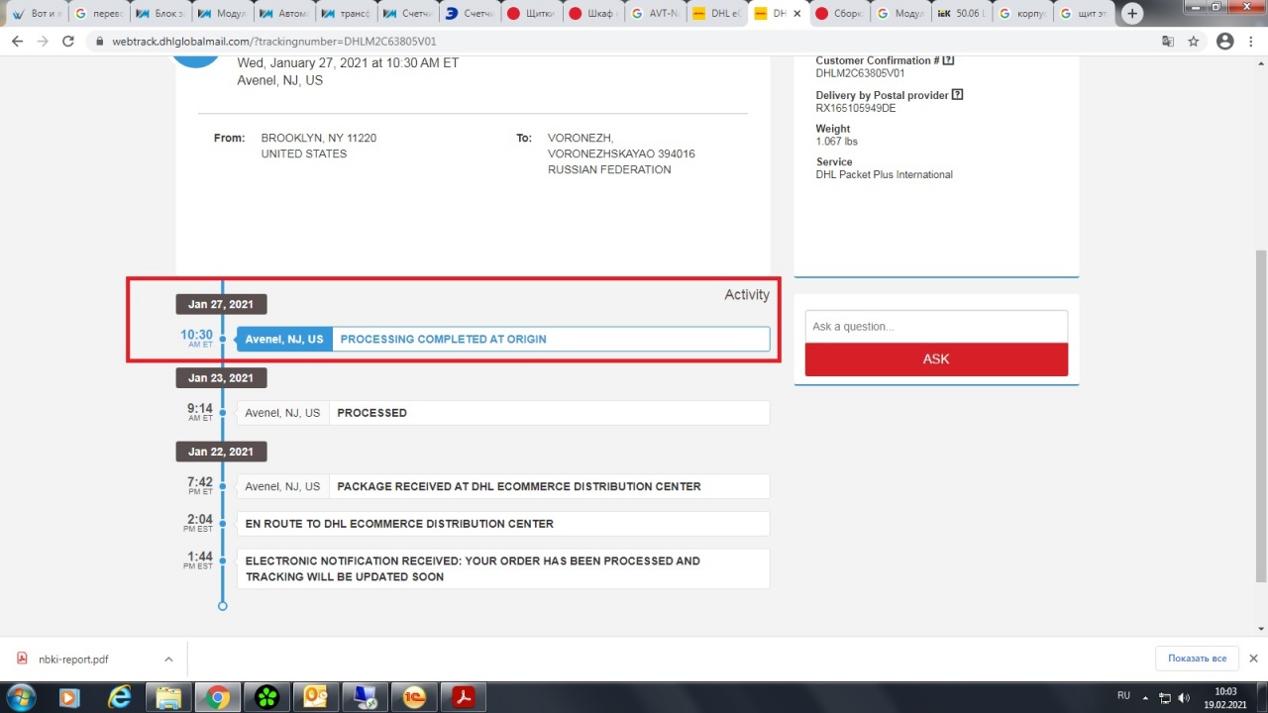Open Adobe Reader from the taskbar

click(464, 697)
